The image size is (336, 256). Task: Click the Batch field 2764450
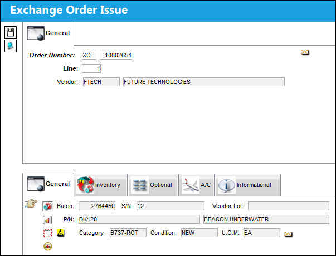click(97, 206)
